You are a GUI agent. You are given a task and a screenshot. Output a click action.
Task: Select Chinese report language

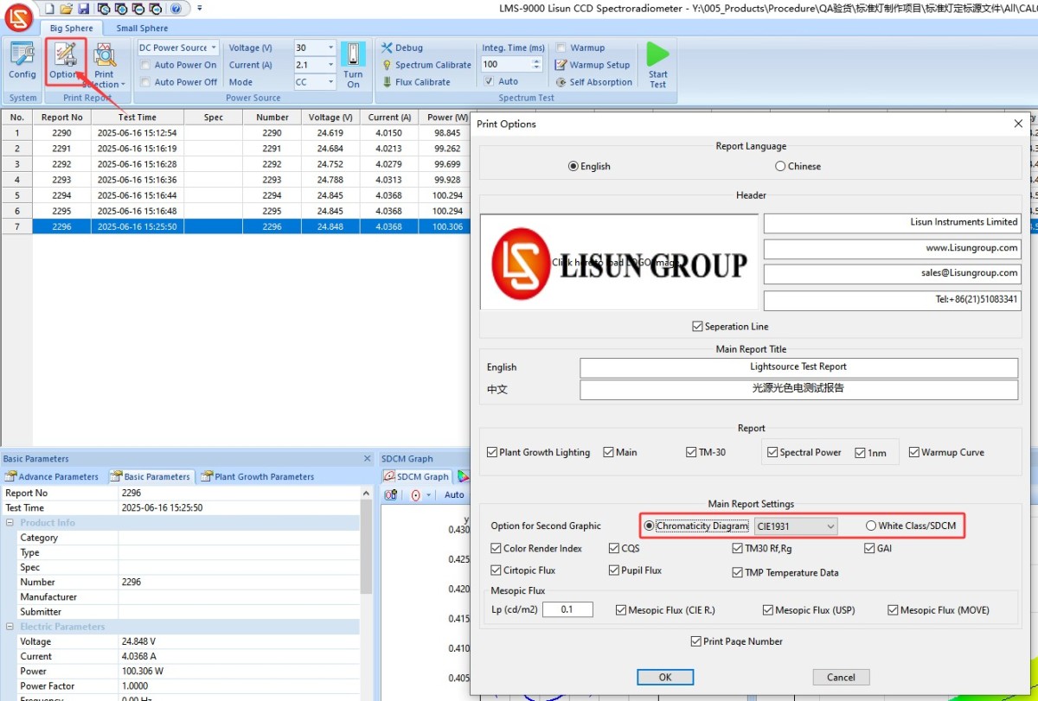pos(798,166)
